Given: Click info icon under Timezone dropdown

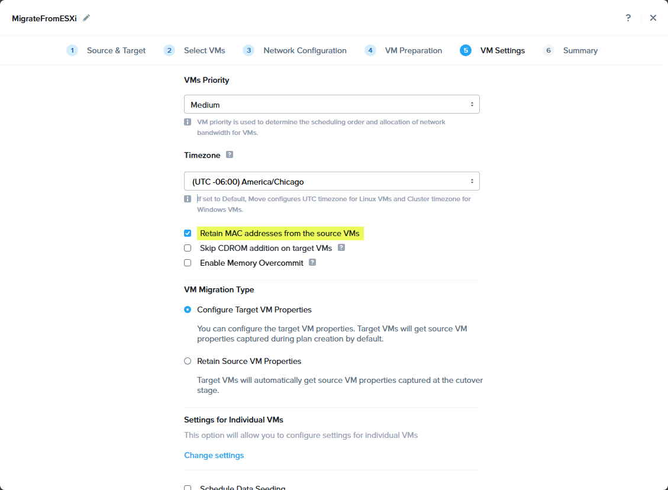Looking at the screenshot, I should (188, 199).
